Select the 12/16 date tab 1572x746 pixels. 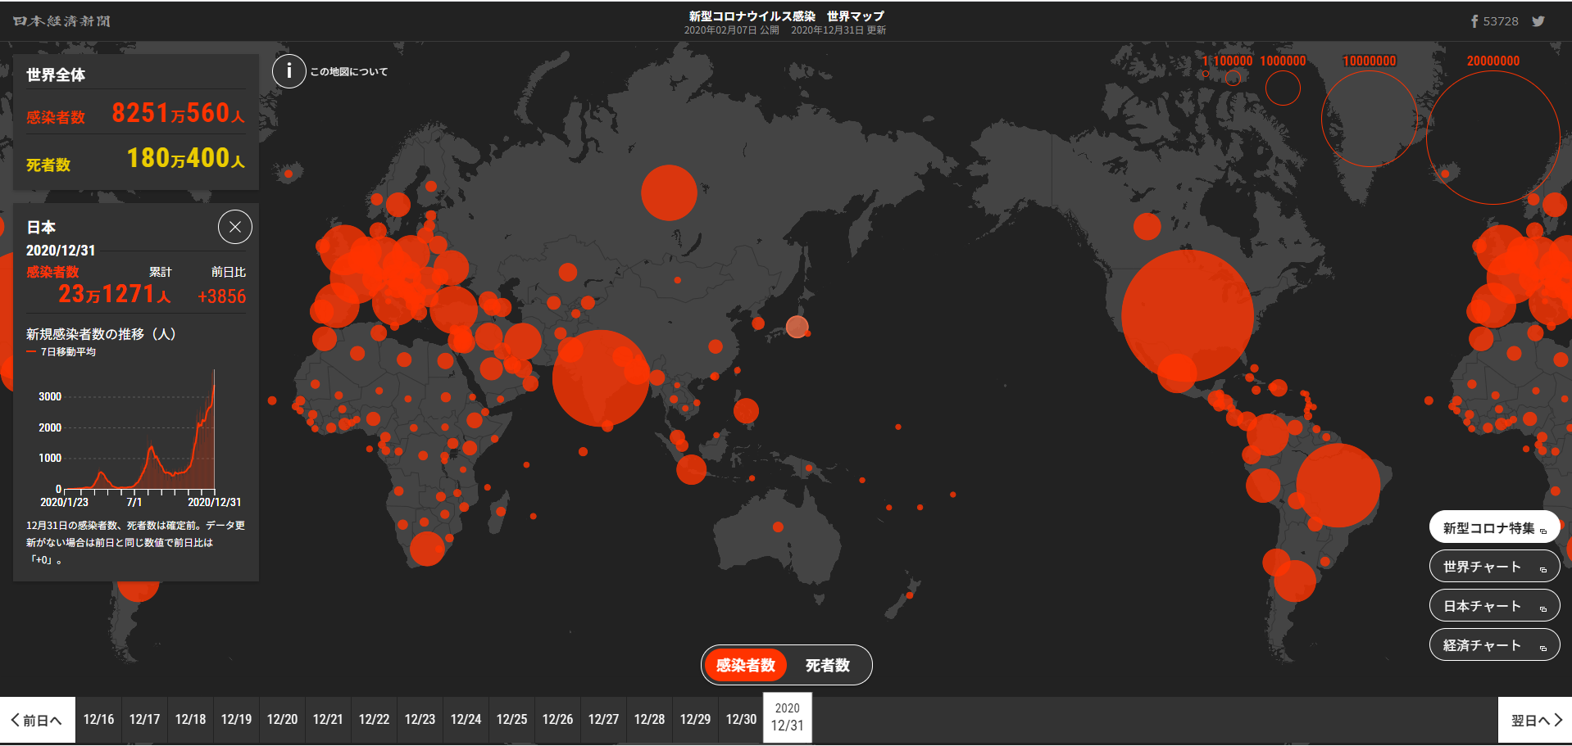click(98, 720)
